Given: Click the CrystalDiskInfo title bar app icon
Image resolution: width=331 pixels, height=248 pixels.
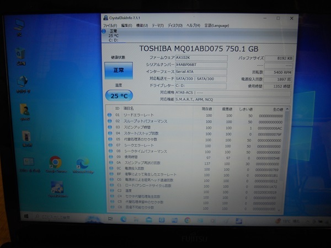Looking at the screenshot, I should 105,18.
